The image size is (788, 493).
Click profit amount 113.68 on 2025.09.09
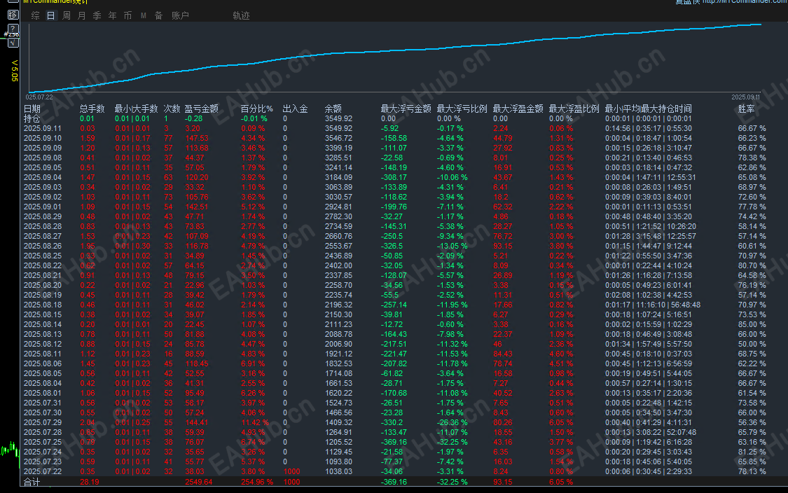pos(197,148)
